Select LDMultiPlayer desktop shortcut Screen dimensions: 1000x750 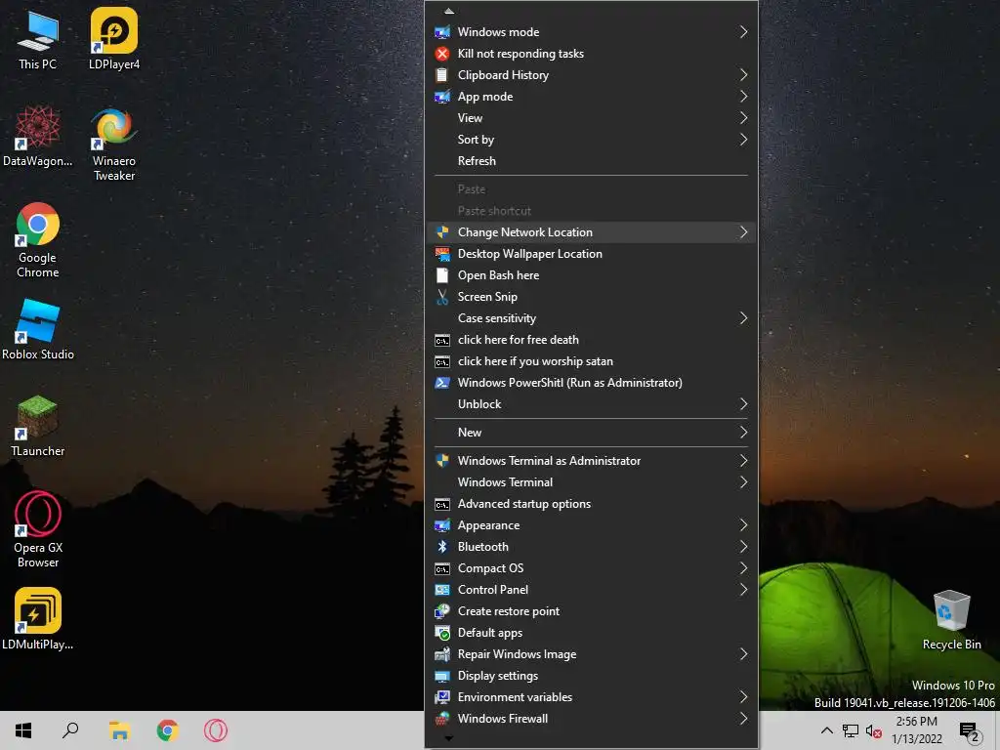[x=38, y=618]
